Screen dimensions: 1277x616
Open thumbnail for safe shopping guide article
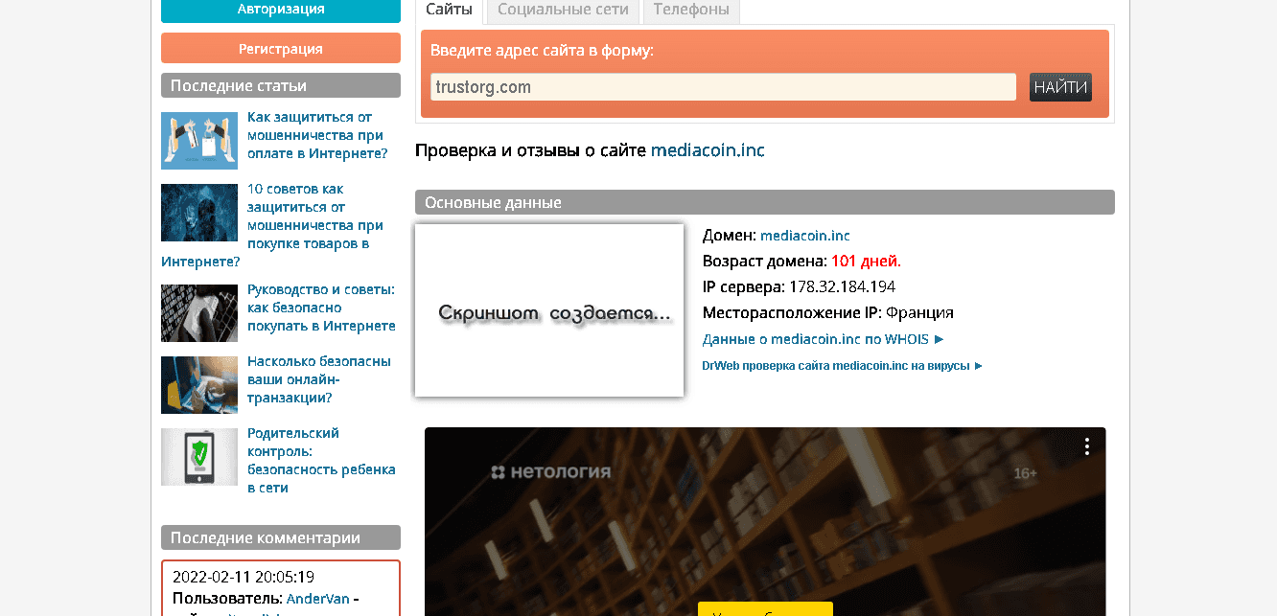coord(199,313)
